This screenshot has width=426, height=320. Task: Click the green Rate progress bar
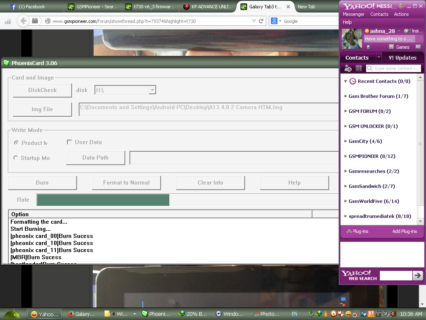[x=103, y=200]
